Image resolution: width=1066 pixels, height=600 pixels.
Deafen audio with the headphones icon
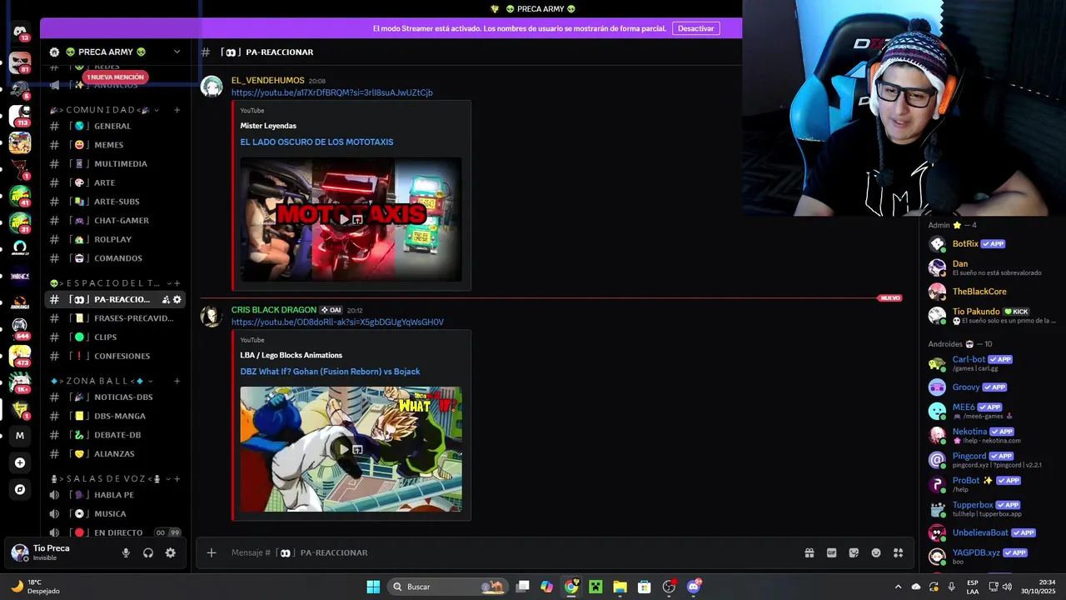pos(148,552)
